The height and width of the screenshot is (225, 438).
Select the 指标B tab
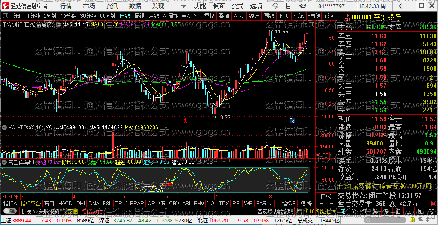[288, 204]
